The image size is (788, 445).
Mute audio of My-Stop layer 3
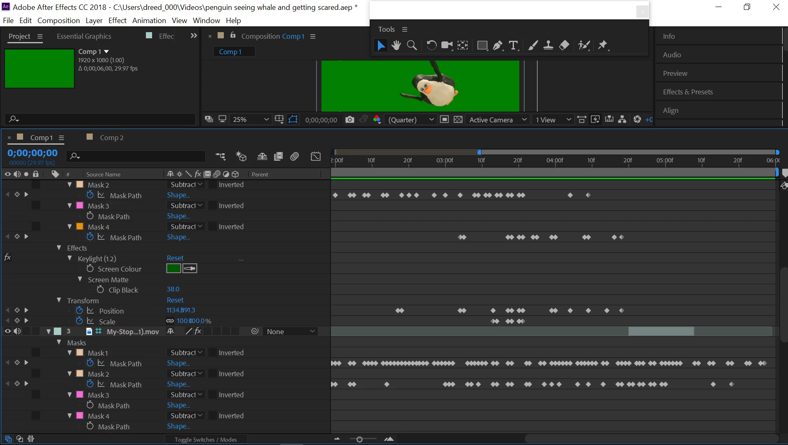pos(17,331)
